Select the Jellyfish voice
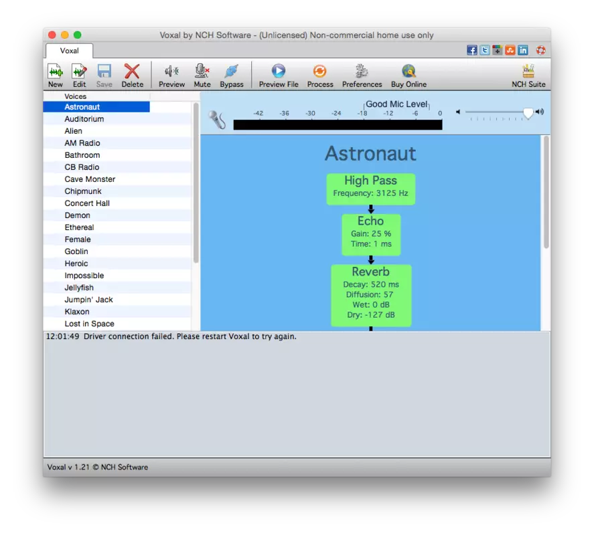 [117, 288]
